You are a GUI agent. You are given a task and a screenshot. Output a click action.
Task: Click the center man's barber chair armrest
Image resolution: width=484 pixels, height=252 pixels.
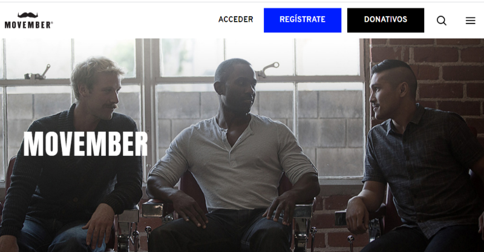tap(153, 208)
